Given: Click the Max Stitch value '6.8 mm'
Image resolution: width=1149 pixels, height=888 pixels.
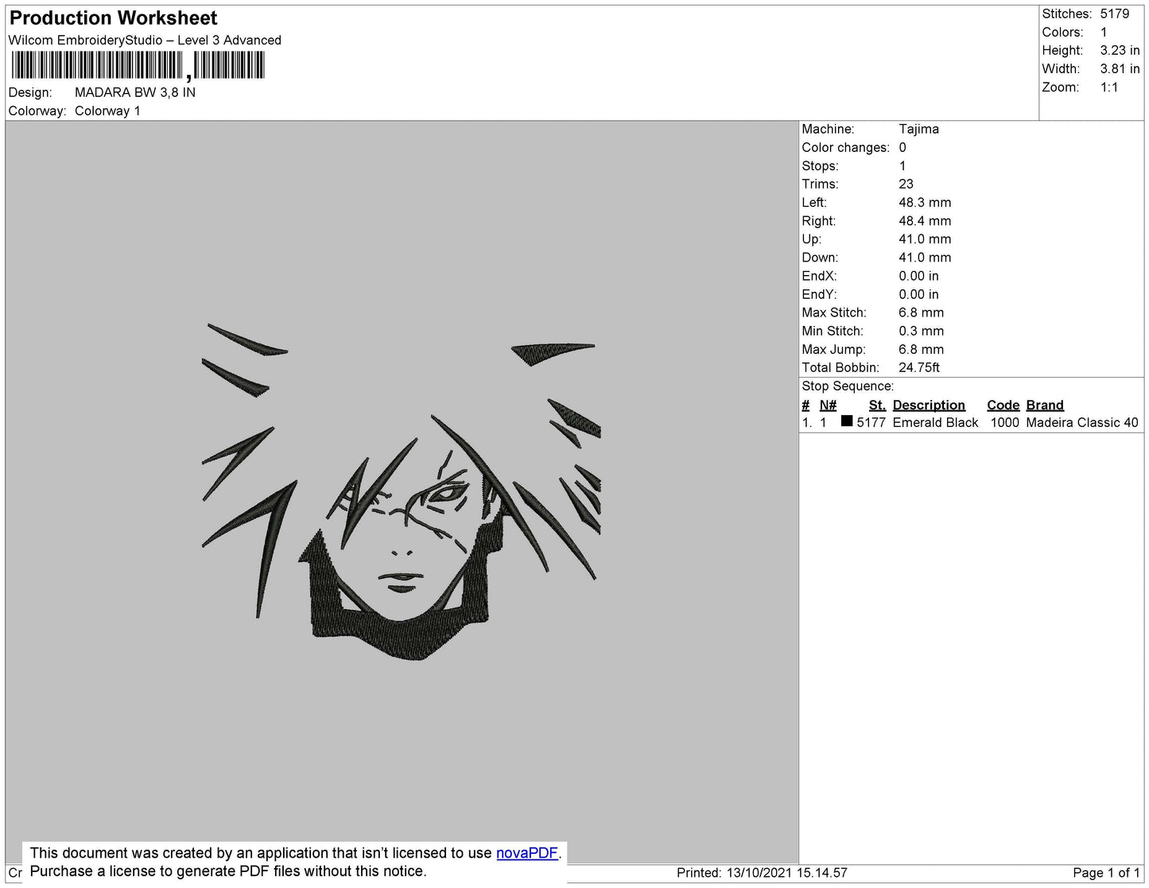Looking at the screenshot, I should point(921,312).
